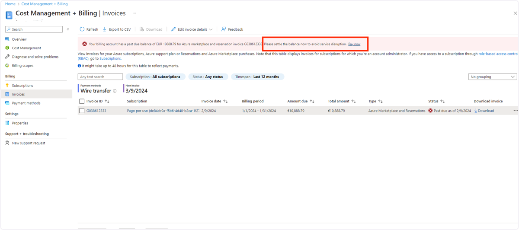Screen dimensions: 519x230
Task: Open Subscription: All subscriptions filter
Action: (x=155, y=77)
